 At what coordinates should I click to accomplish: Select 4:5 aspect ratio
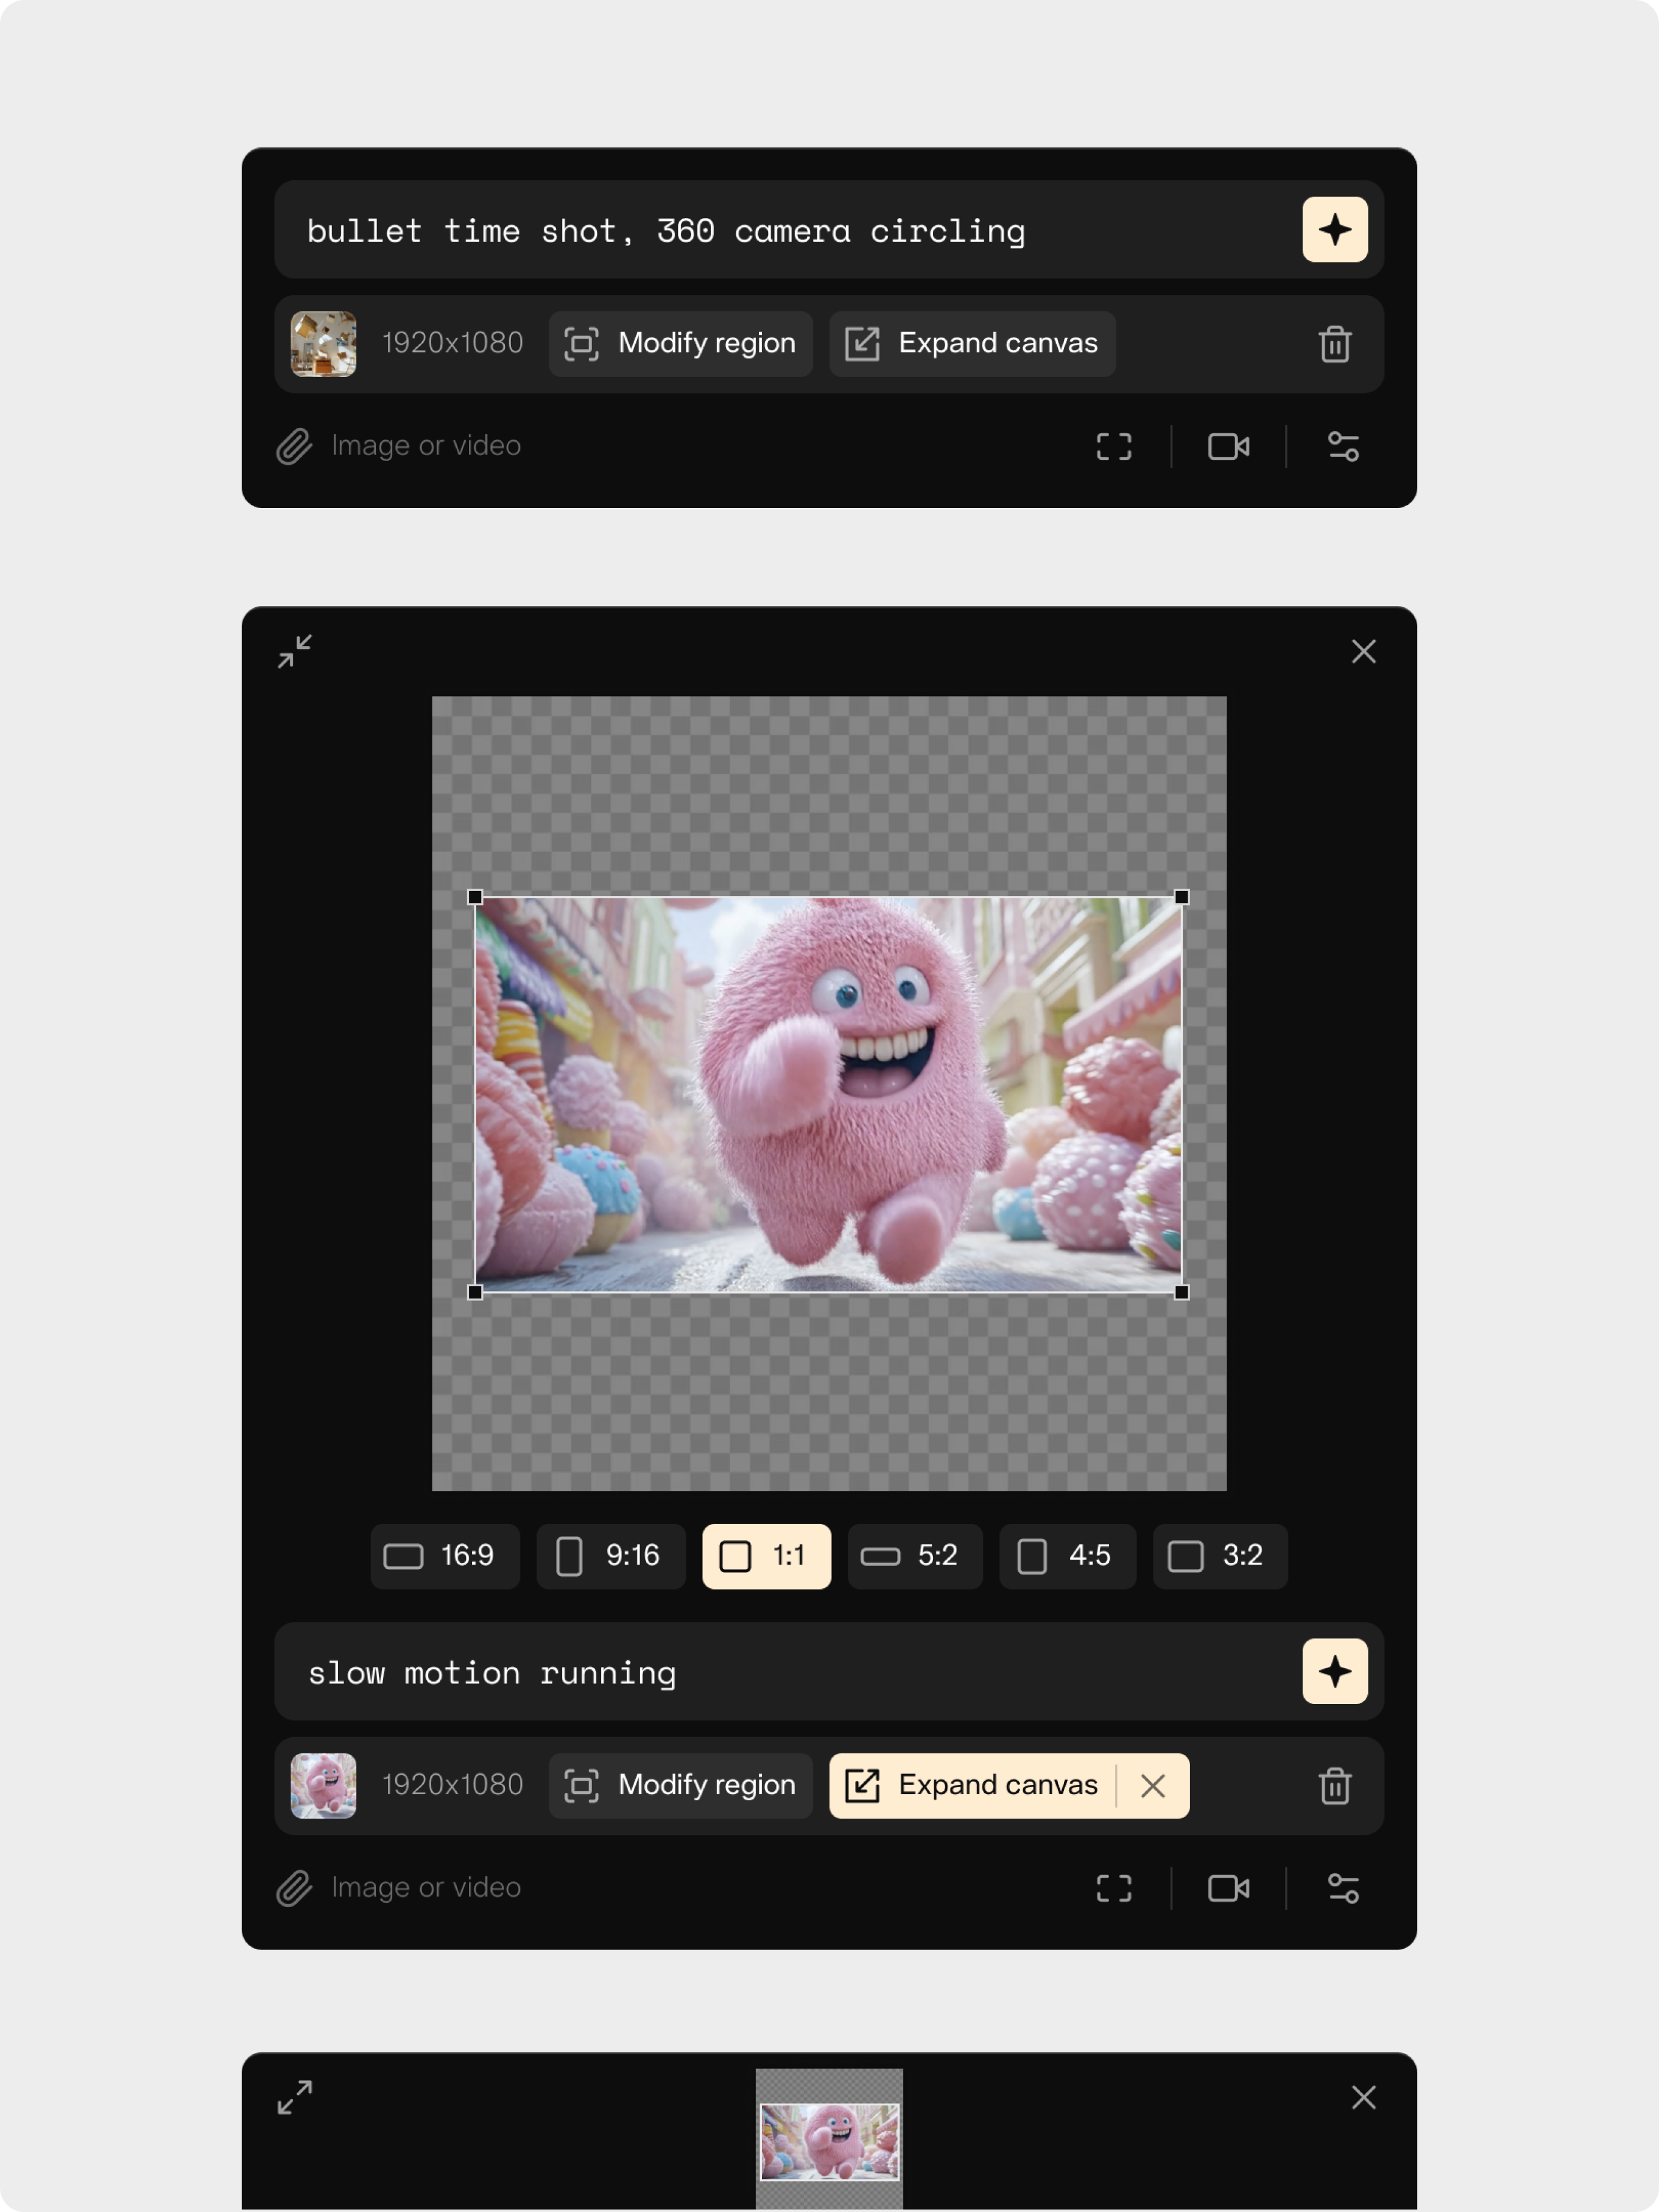point(1067,1556)
